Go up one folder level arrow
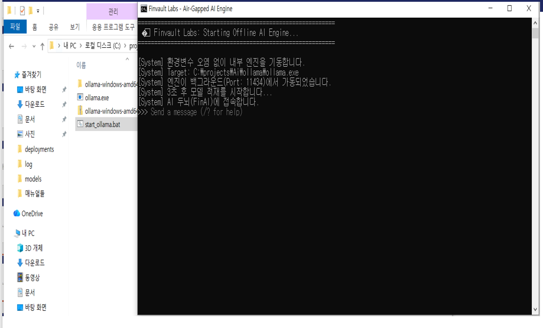This screenshot has height=328, width=543. pos(43,46)
